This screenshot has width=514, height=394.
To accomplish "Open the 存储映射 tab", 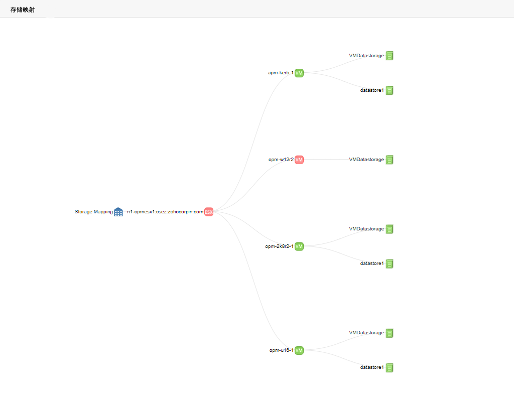I will coord(23,10).
